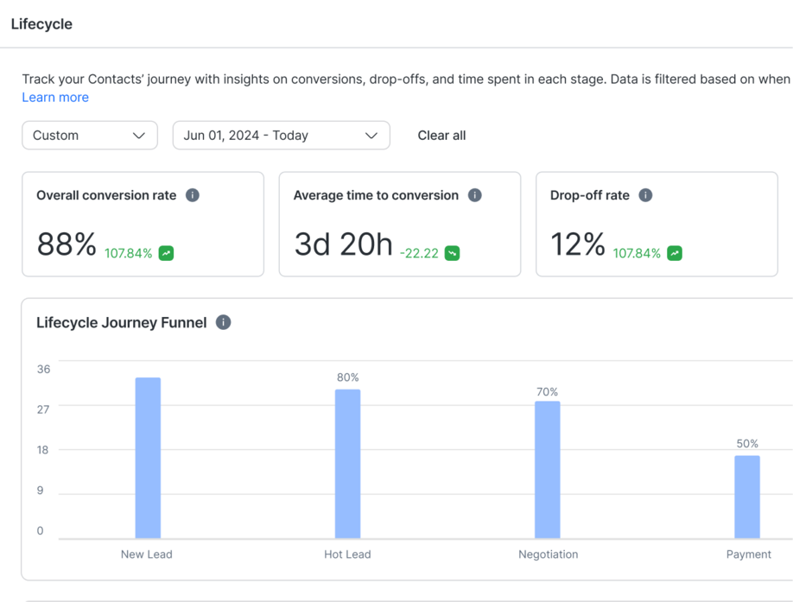Click info icon beside Lifecycle Journey Funnel
The height and width of the screenshot is (602, 793).
(223, 322)
